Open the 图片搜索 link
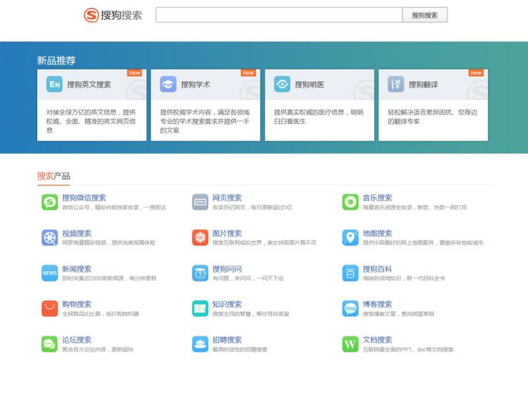The image size is (528, 395). (x=227, y=233)
